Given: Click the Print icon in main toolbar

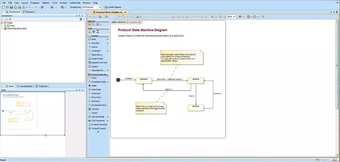Looking at the screenshot, I should tap(19, 7).
